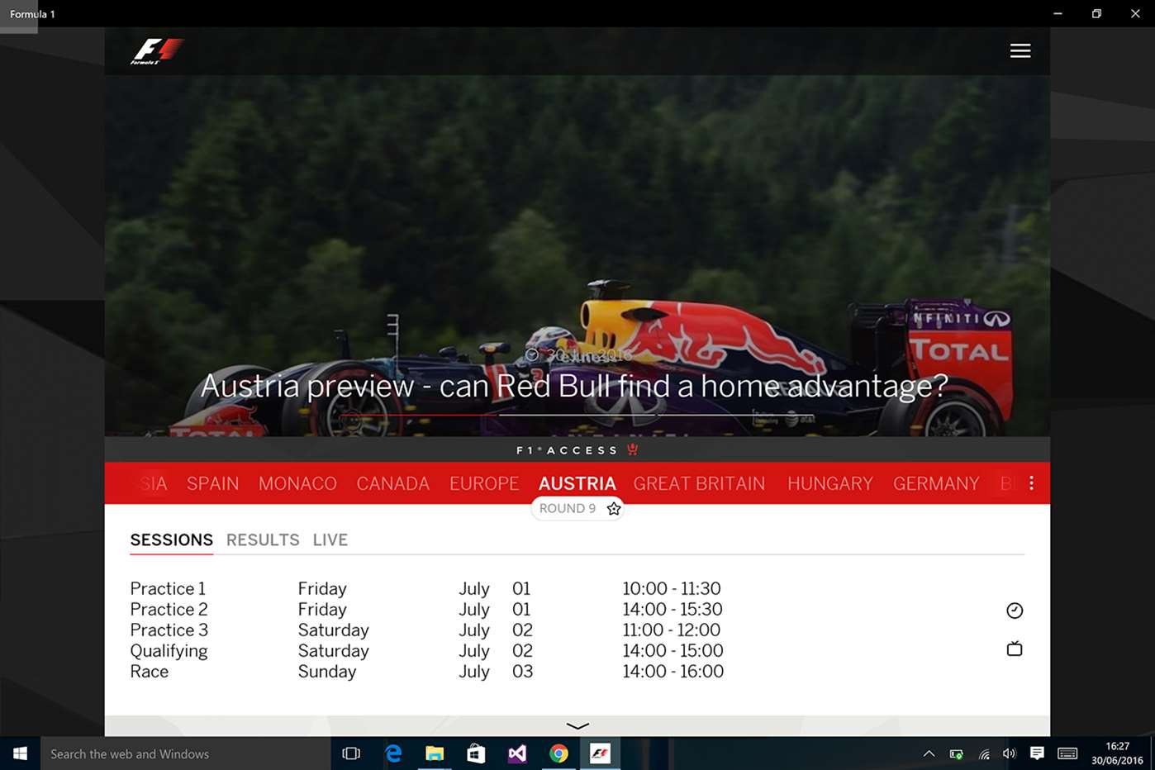Show hidden system tray icons
The height and width of the screenshot is (770, 1155).
click(x=929, y=753)
